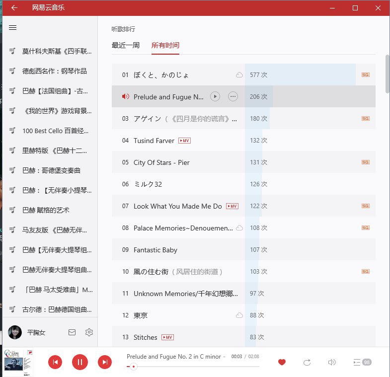
Task: Open the messages envelope icon
Action: click(72, 332)
